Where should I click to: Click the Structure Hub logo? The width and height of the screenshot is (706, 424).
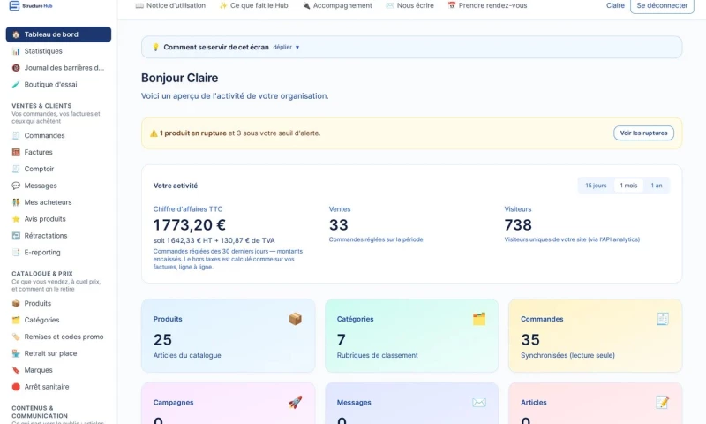(31, 6)
